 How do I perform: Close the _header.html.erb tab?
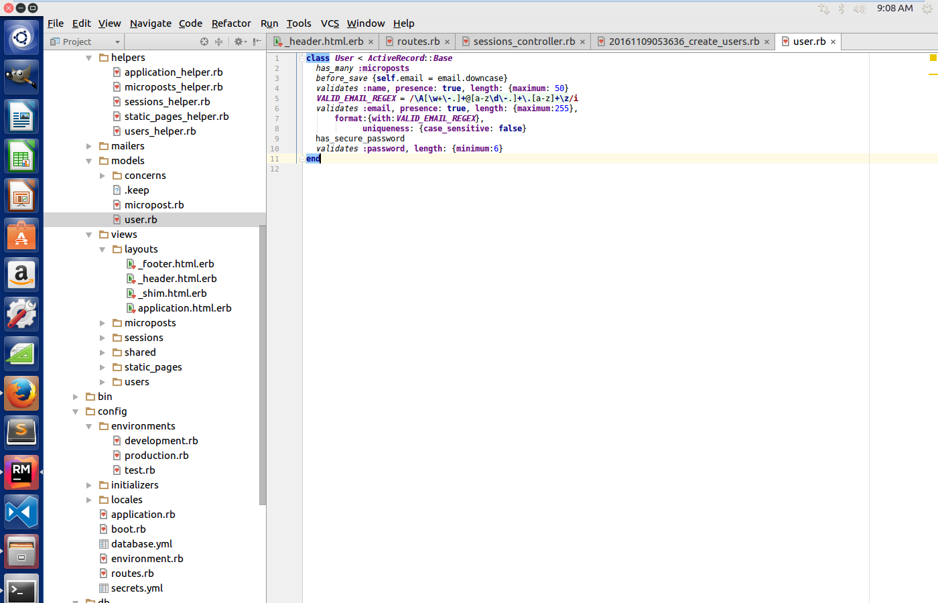click(x=371, y=42)
